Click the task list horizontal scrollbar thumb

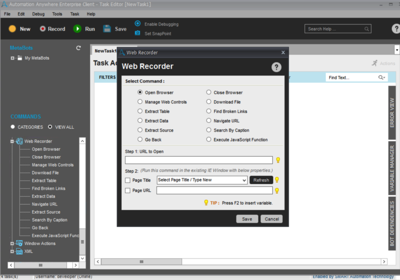coord(141,262)
